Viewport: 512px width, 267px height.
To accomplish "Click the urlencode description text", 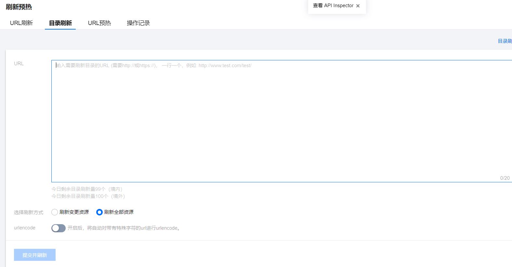I will click(x=124, y=228).
